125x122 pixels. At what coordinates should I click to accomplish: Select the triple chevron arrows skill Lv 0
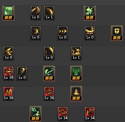point(63,33)
